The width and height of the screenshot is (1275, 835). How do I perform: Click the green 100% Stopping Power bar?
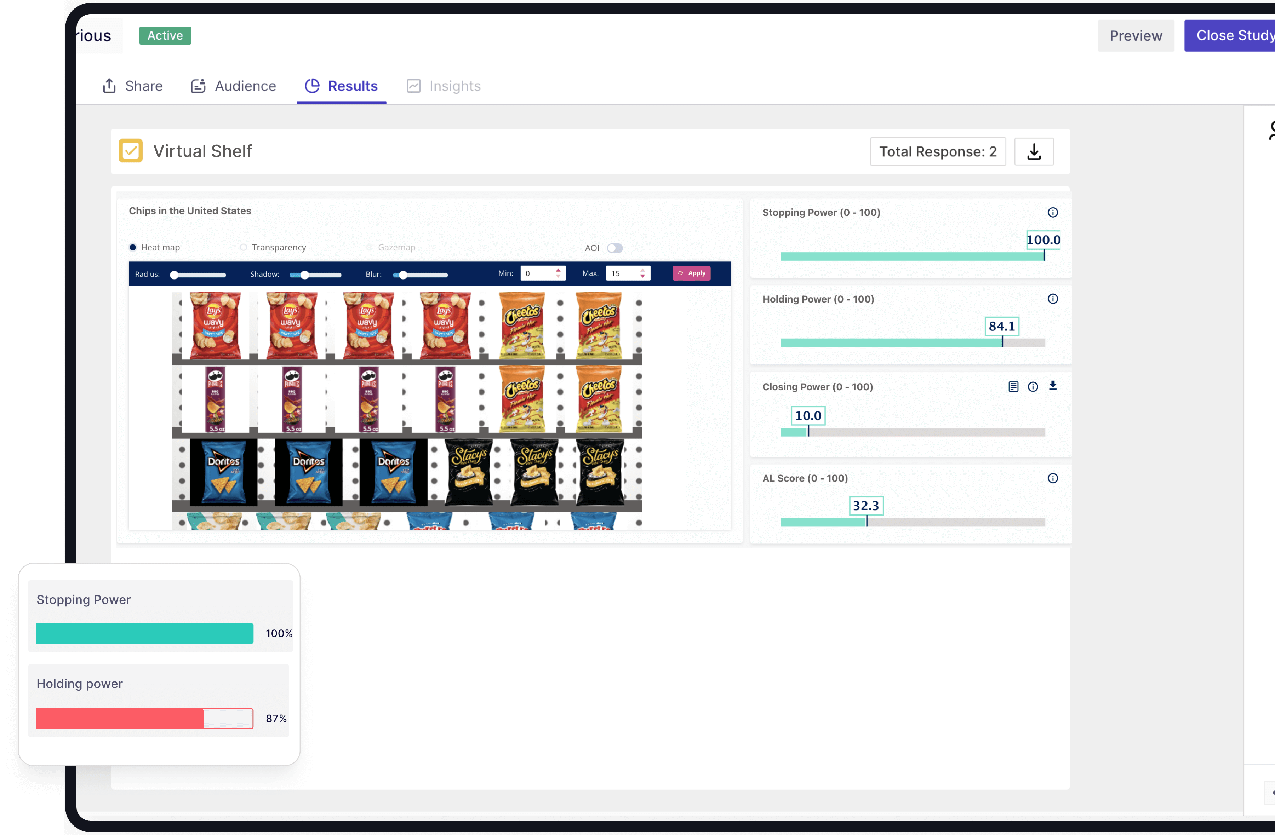[x=145, y=633]
